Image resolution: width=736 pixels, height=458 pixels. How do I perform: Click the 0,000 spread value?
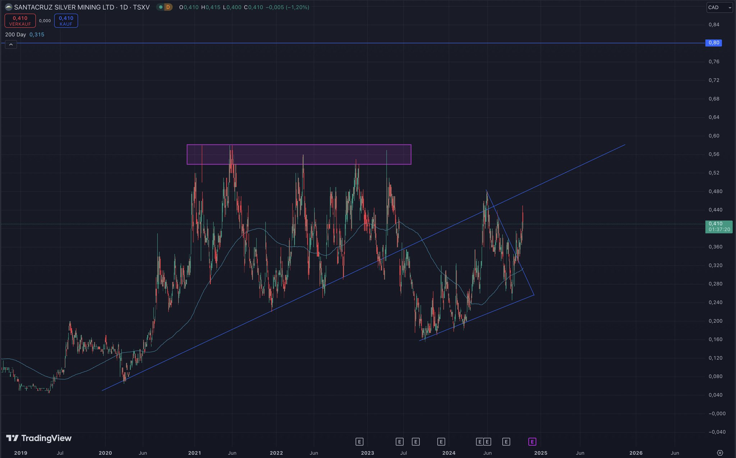click(x=45, y=21)
